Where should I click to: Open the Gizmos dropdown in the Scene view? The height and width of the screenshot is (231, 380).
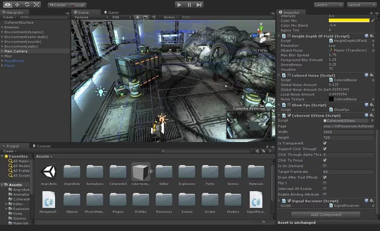tap(170, 17)
